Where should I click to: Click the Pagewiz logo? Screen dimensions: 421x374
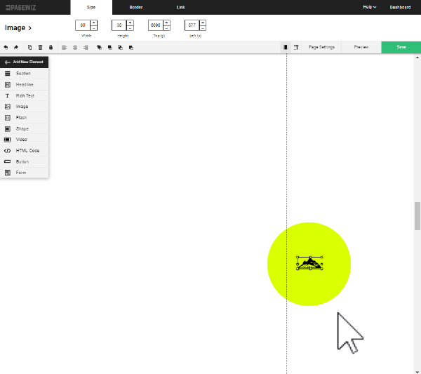coord(20,8)
